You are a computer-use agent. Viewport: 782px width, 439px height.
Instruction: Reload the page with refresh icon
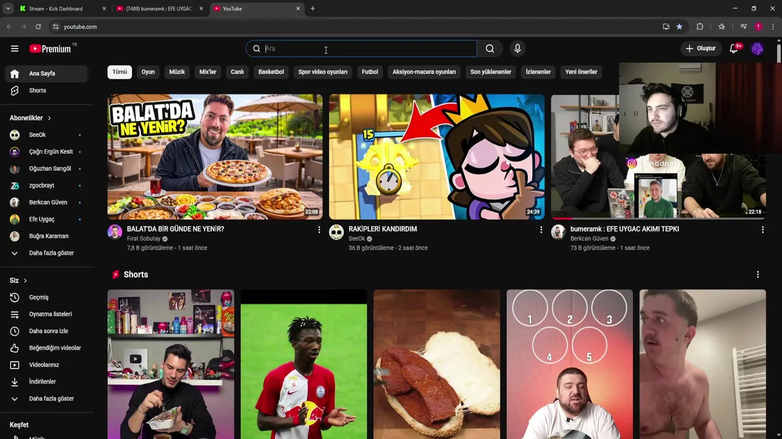pos(38,27)
